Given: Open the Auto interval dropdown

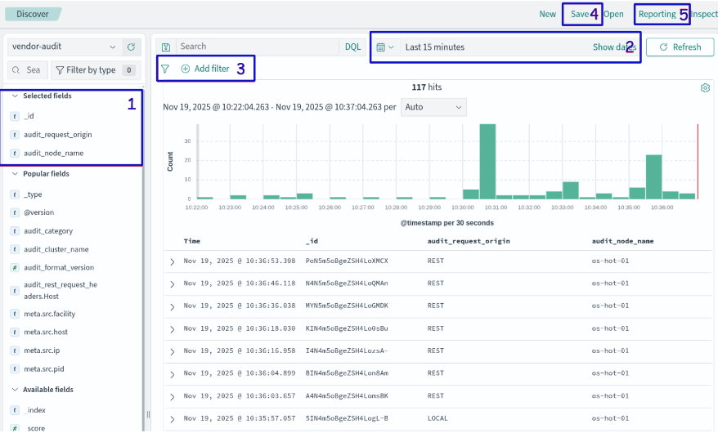Looking at the screenshot, I should [x=433, y=107].
